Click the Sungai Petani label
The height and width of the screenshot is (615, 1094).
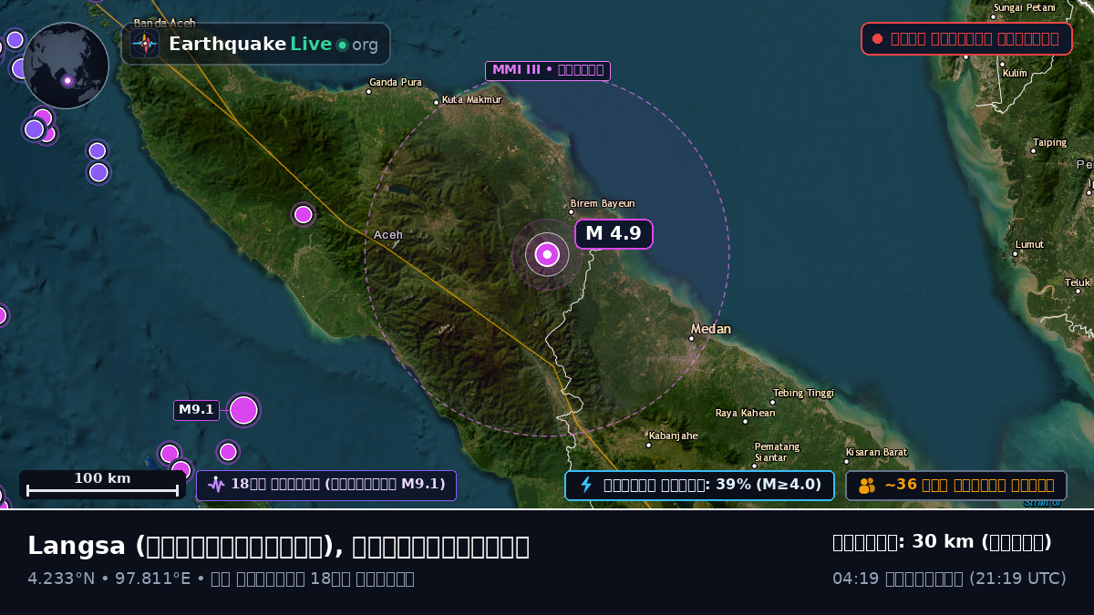[1024, 7]
